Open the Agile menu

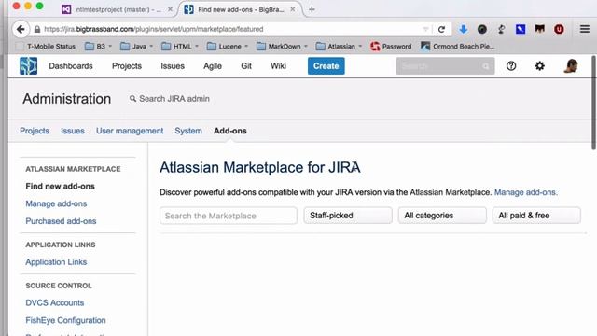coord(213,66)
